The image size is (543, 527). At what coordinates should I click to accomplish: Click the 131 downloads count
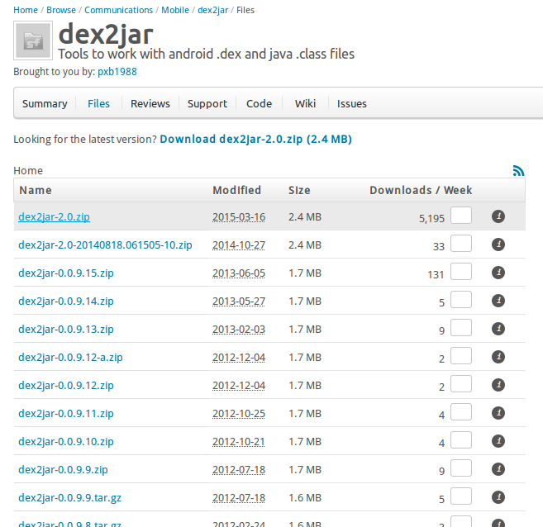(x=436, y=274)
